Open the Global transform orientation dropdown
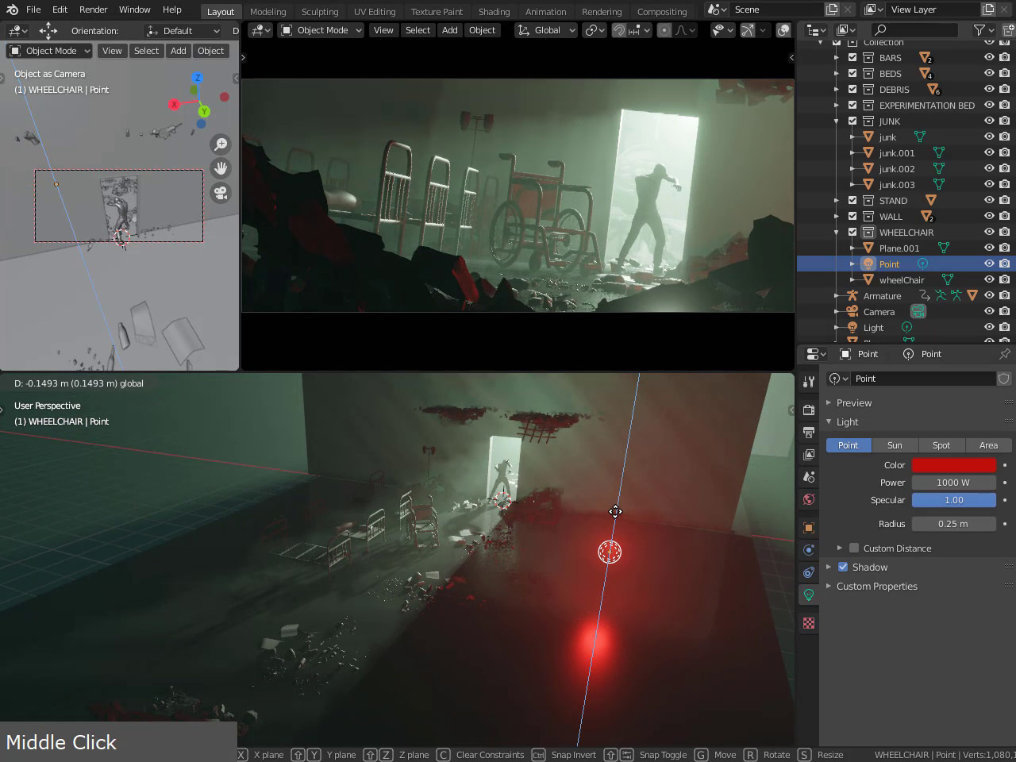 click(x=545, y=30)
